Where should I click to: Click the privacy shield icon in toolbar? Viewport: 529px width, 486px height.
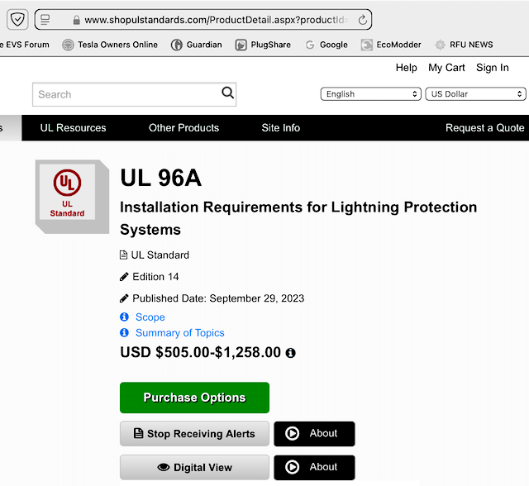click(17, 20)
